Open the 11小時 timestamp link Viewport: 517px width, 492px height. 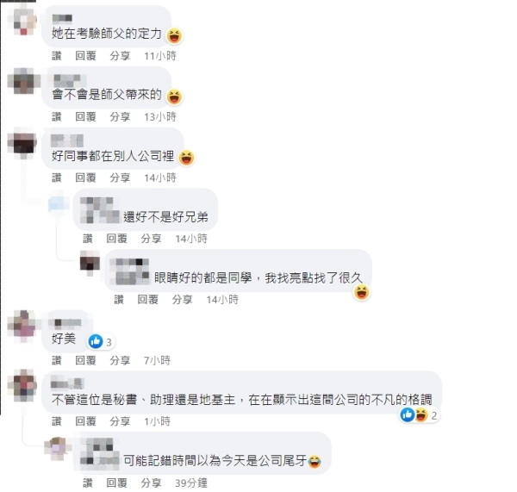[x=160, y=56]
